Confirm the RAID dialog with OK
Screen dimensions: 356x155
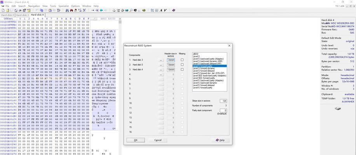(136, 140)
